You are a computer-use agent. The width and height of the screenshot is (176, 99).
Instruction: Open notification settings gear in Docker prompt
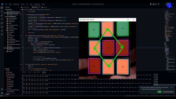pyautogui.click(x=171, y=87)
